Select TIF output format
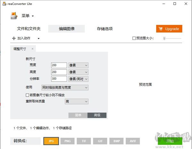Viewport: 192px width, 149px height. (x=84, y=141)
